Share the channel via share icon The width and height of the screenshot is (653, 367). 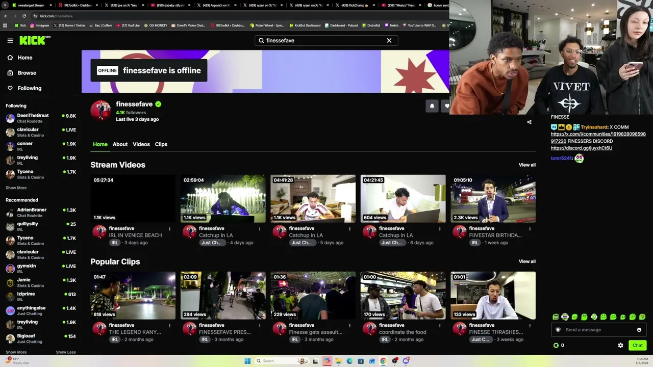point(529,122)
